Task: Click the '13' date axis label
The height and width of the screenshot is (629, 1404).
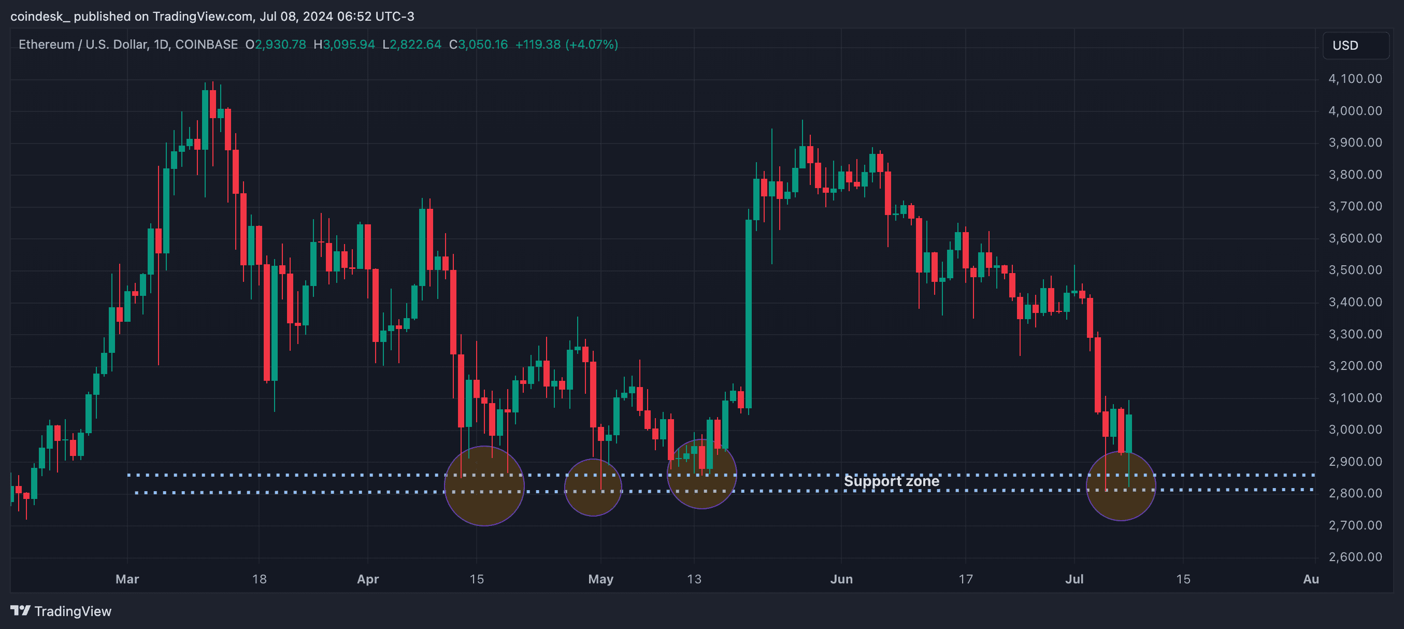Action: [x=694, y=579]
